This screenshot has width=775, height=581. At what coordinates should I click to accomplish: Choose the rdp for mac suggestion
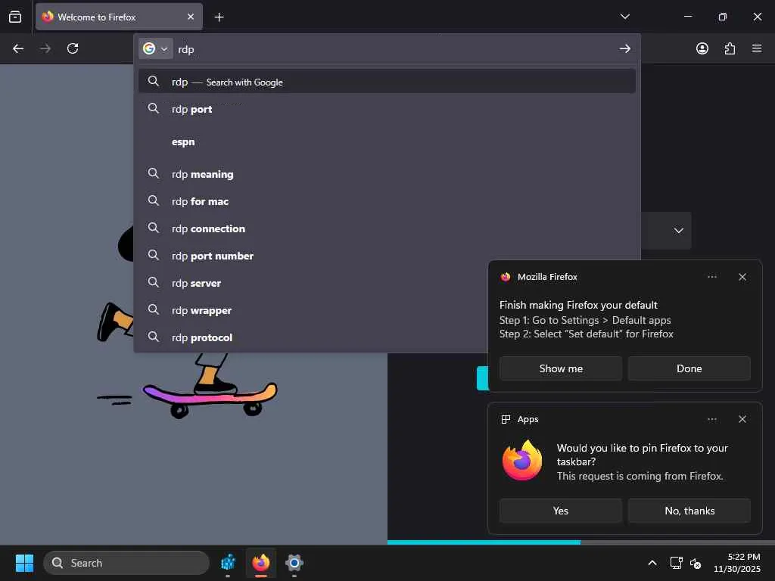[387, 201]
